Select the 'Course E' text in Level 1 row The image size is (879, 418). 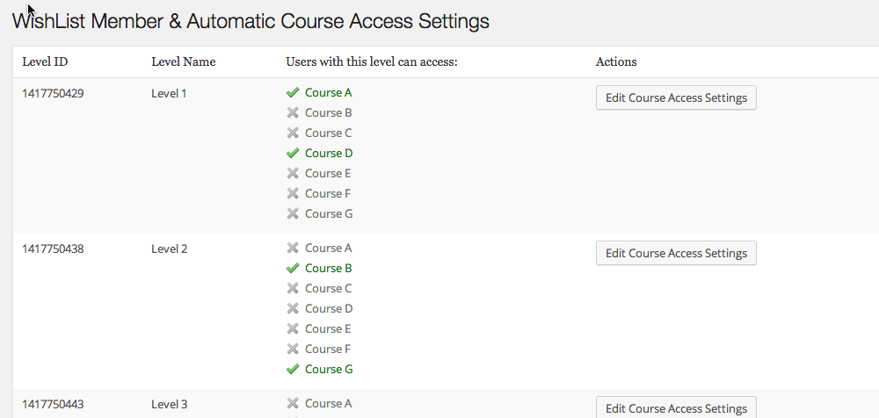(328, 173)
